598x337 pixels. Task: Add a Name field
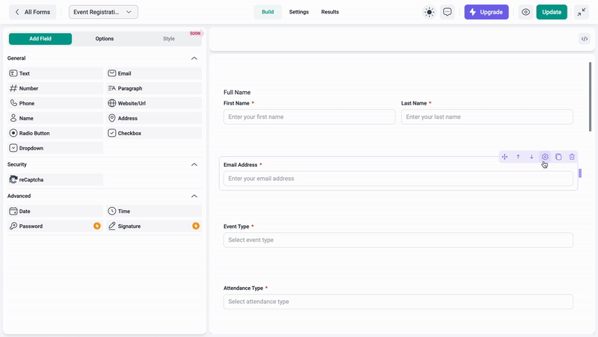(x=55, y=118)
